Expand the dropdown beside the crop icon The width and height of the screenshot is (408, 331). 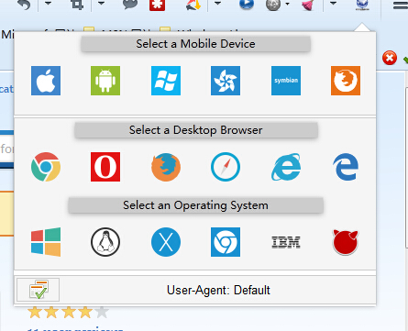101,4
